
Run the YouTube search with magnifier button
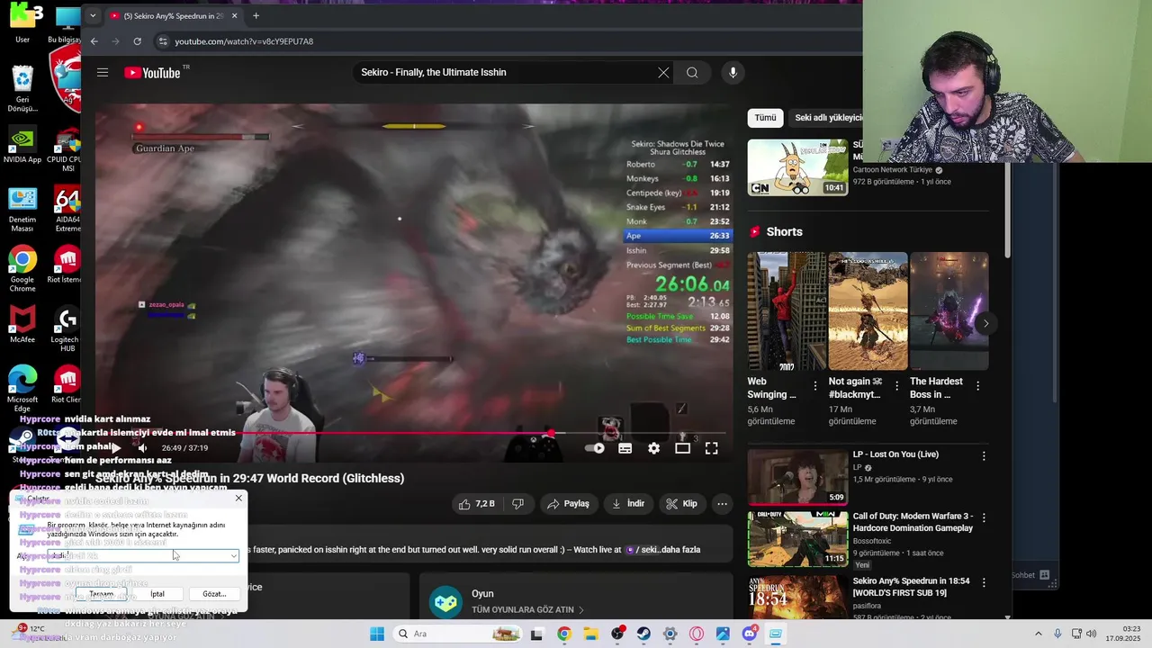[692, 73]
